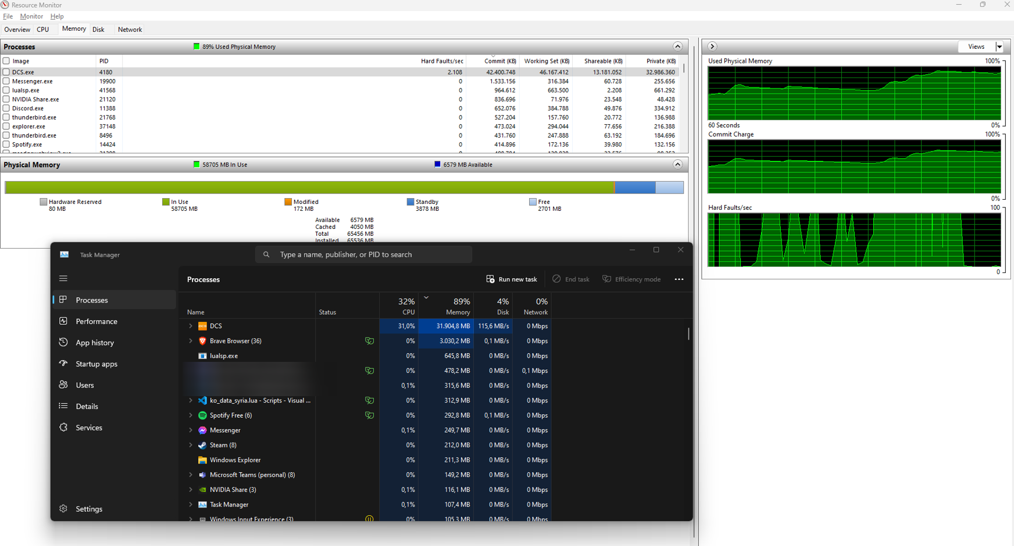
Task: Open the Views dropdown arrow
Action: click(x=999, y=47)
